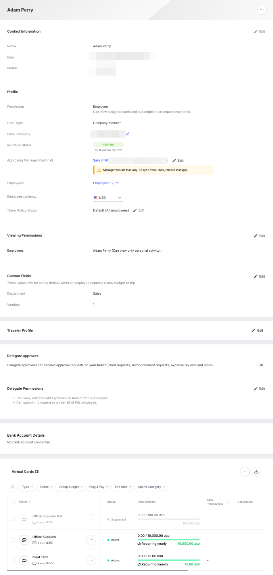Click the Office Supplies card logo icon
Image resolution: width=273 pixels, height=575 pixels.
pyautogui.click(x=24, y=540)
